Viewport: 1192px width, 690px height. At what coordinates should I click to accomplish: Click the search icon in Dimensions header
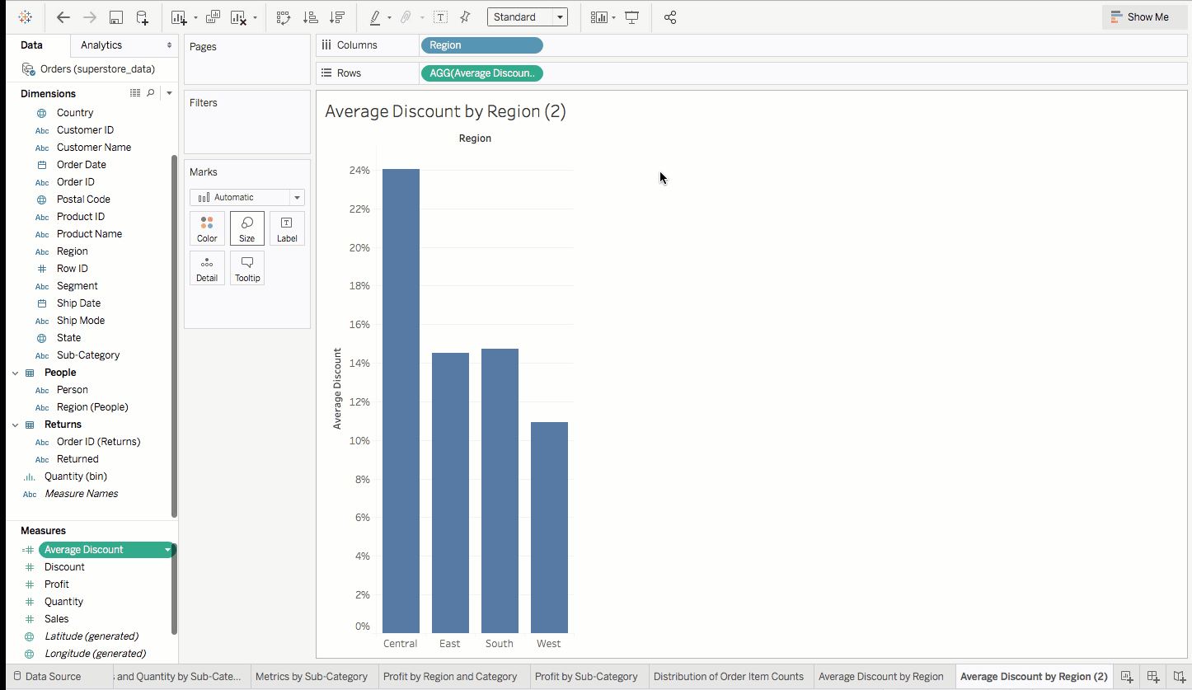point(150,93)
